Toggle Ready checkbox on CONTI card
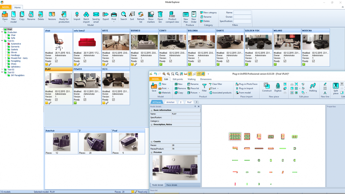This screenshot has height=194, width=345. pos(170,61)
